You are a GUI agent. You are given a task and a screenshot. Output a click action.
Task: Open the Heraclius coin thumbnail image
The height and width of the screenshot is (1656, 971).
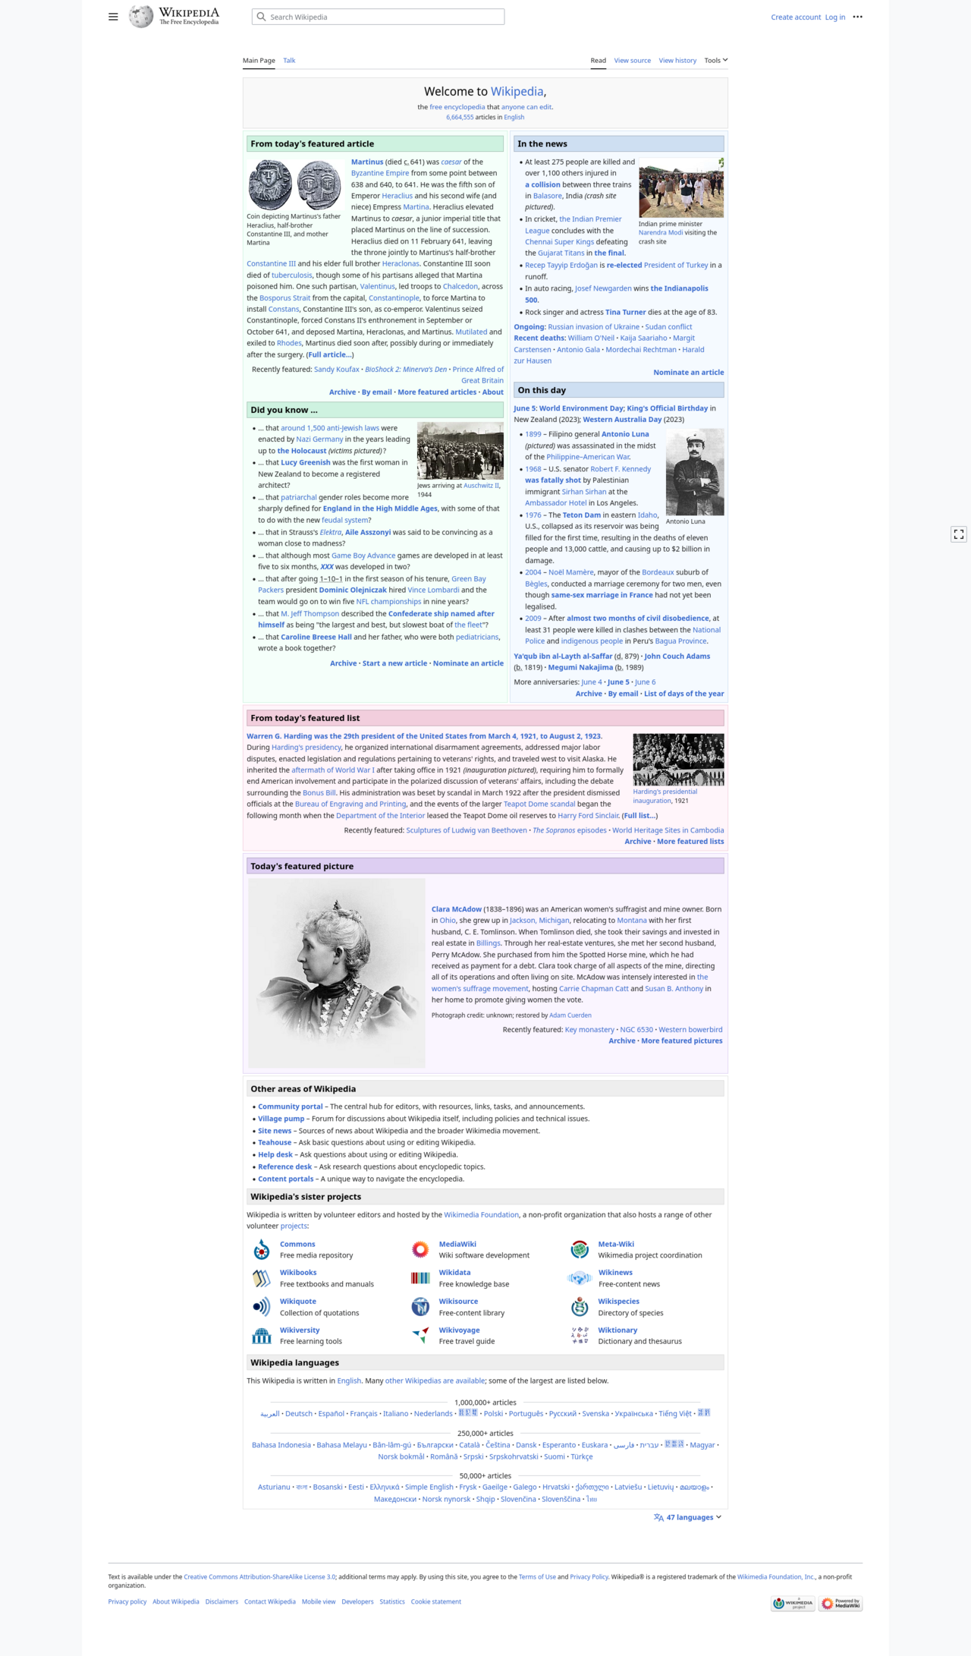click(295, 184)
